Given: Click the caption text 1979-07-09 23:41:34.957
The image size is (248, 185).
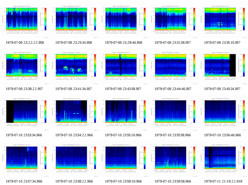Looking at the screenshot, I should pos(73,89).
